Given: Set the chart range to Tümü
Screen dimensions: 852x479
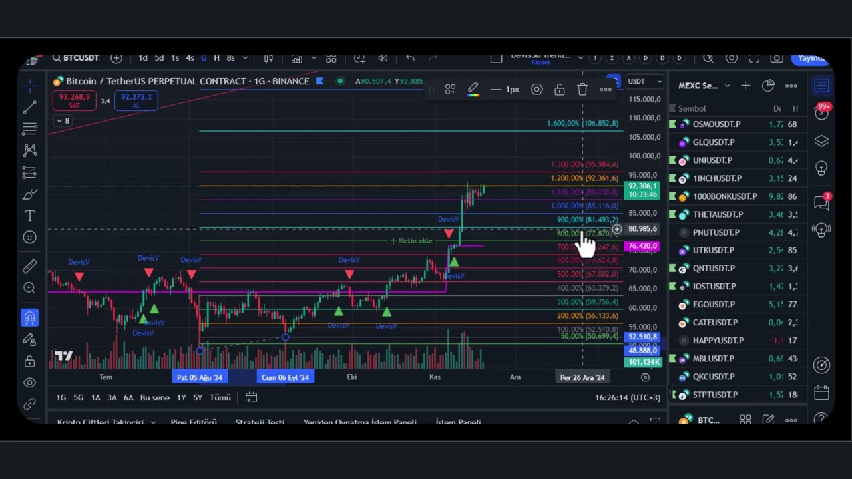Looking at the screenshot, I should tap(220, 397).
